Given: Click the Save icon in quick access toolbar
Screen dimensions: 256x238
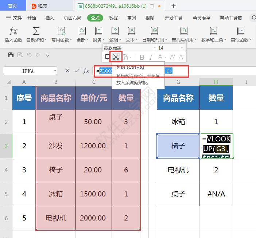Looking at the screenshot, I should point(11,55).
